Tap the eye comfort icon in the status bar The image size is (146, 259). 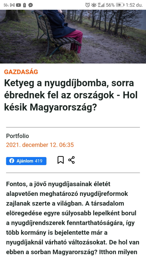(94, 5)
